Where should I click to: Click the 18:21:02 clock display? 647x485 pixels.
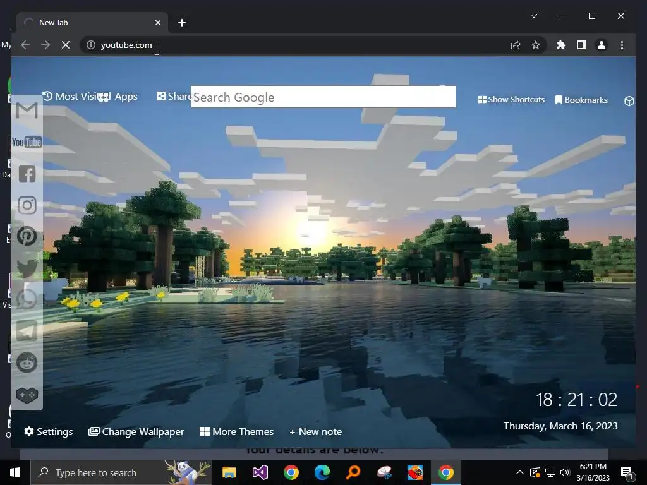[576, 400]
